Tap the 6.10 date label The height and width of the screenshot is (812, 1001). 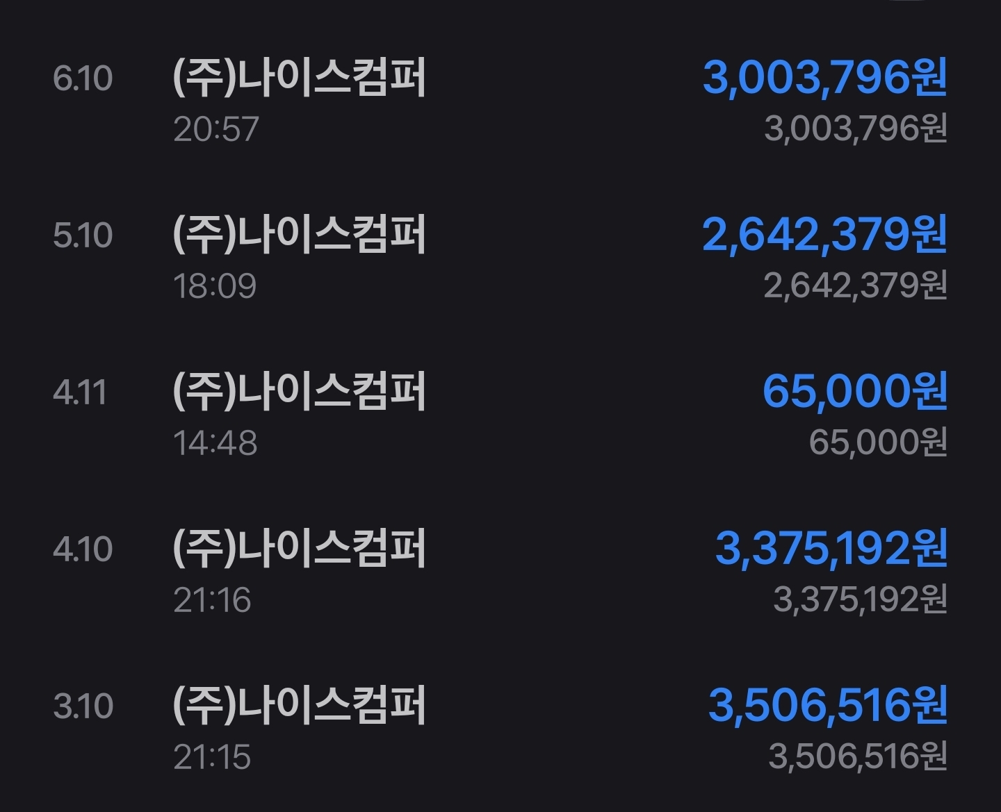[x=83, y=78]
